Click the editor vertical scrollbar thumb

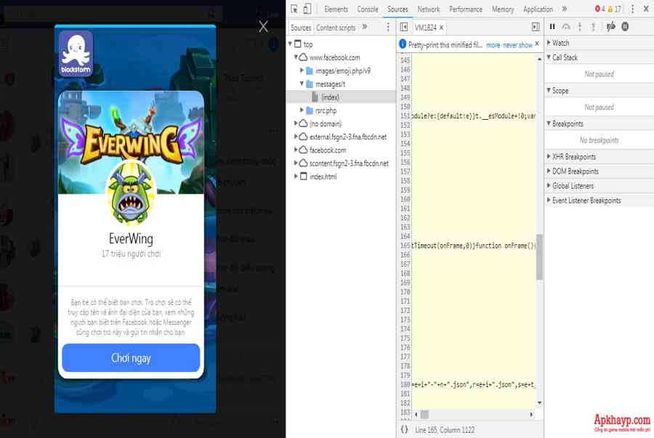click(x=539, y=256)
